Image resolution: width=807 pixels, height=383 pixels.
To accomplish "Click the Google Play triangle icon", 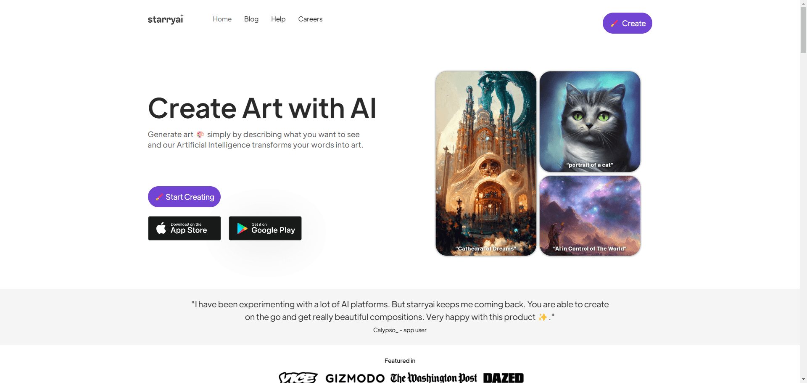I will point(242,228).
